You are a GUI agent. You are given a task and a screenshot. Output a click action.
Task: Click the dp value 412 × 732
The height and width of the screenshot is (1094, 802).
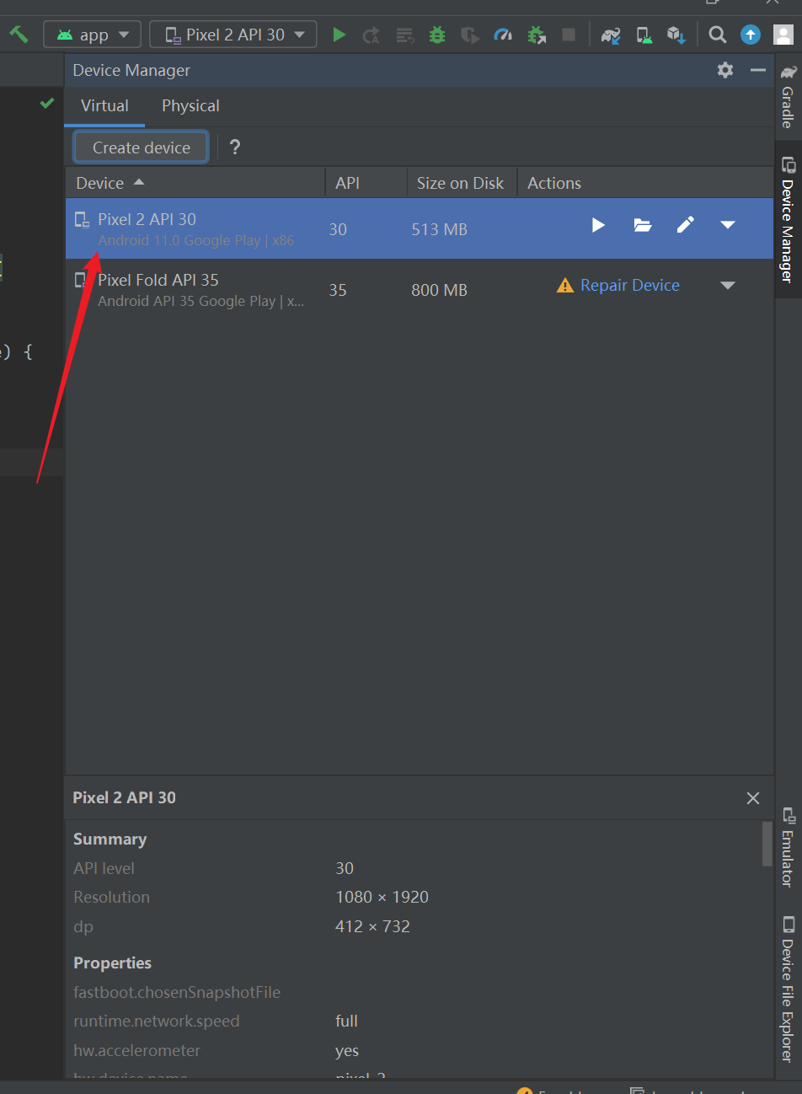click(372, 926)
